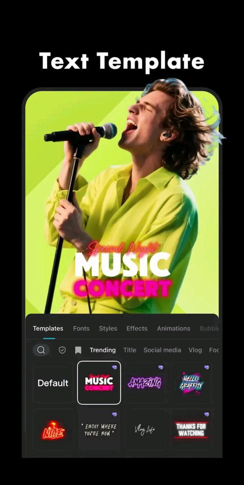Viewport: 244px width, 485px height.
Task: Select the Music Concert text template
Action: point(99,383)
